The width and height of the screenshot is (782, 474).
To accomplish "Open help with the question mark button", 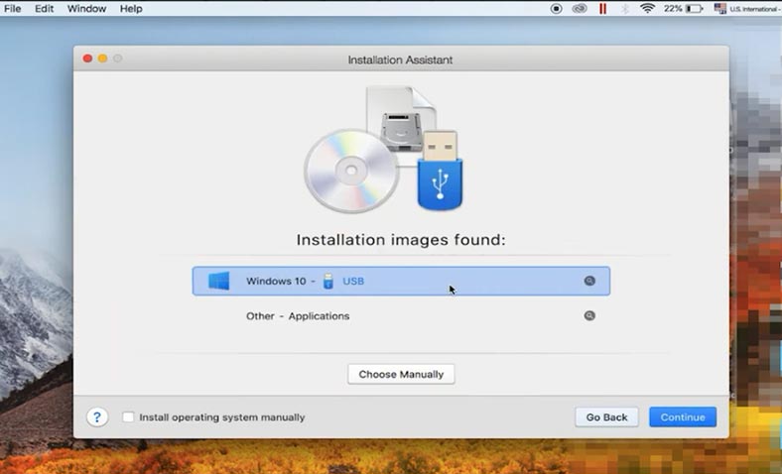I will [97, 417].
